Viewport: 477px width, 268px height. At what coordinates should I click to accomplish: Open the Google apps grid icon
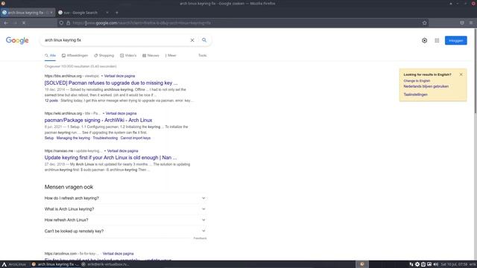[x=437, y=40]
